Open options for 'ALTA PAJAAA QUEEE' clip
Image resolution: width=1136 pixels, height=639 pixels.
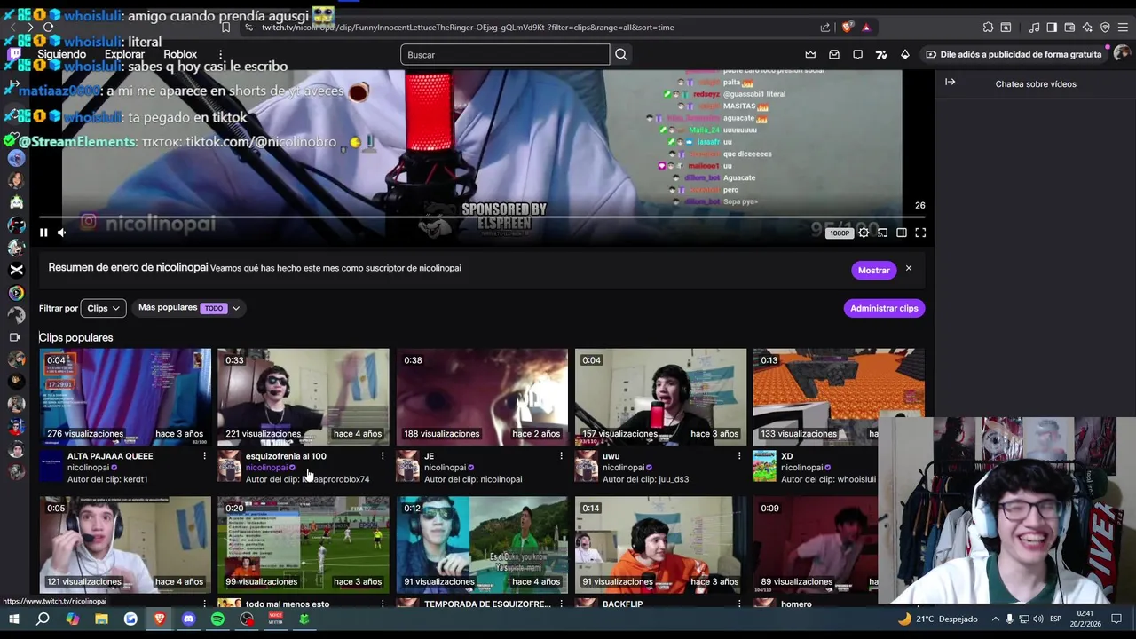pyautogui.click(x=204, y=456)
